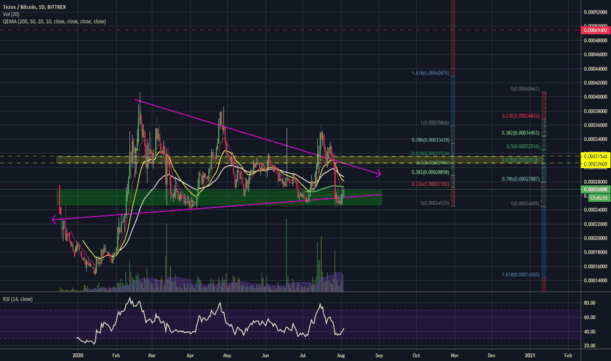Viewport: 611px width, 361px height.
Task: Click the Jul time axis label
Action: (302, 356)
